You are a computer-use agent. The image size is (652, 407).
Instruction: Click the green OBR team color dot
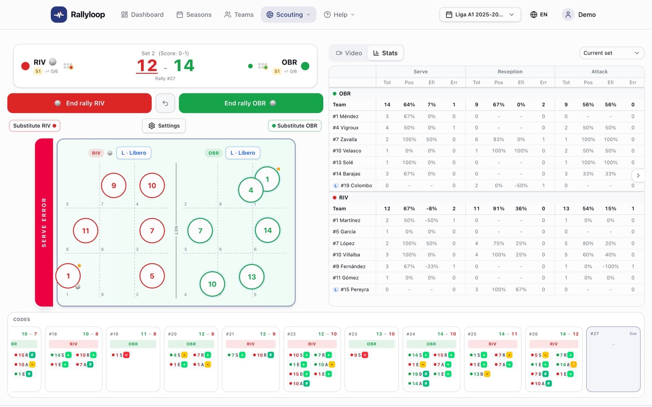[305, 66]
